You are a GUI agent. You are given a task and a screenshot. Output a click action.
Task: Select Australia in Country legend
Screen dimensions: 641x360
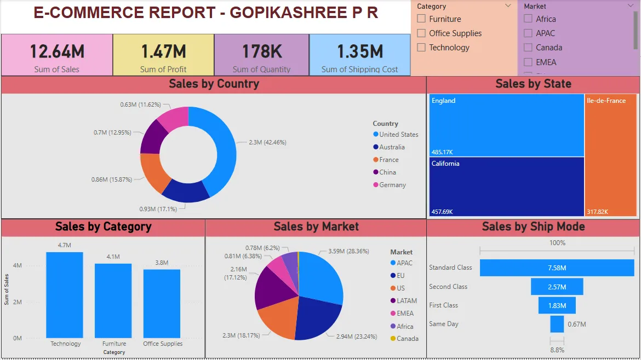[389, 147]
